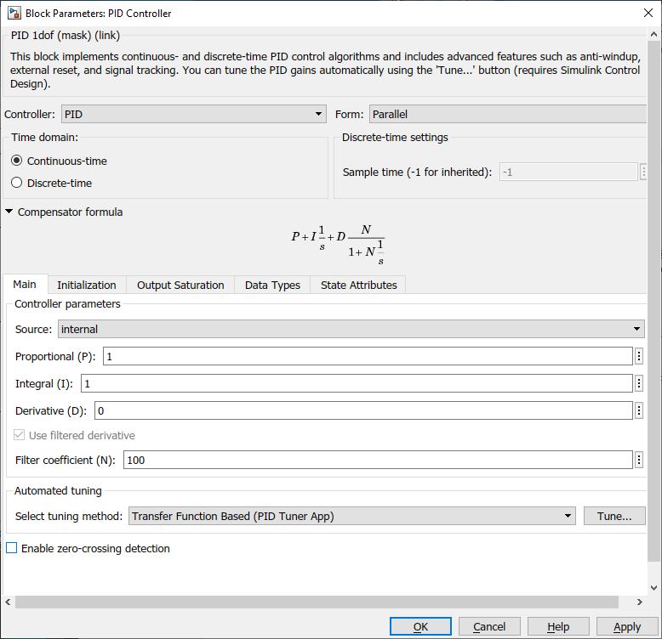Image resolution: width=662 pixels, height=639 pixels.
Task: Open the Data Types tab
Action: pyautogui.click(x=272, y=285)
